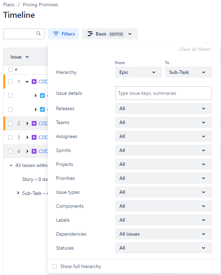221x275 pixels.
Task: Collapse epic row 1
Action: [x=27, y=82]
